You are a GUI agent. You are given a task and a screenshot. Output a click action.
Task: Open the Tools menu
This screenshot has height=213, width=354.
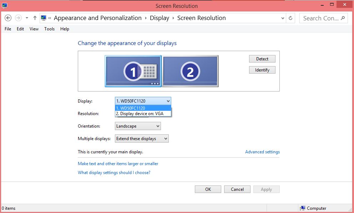49,29
